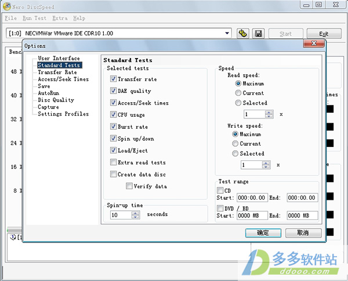Click the read speed value field

[x=255, y=114]
